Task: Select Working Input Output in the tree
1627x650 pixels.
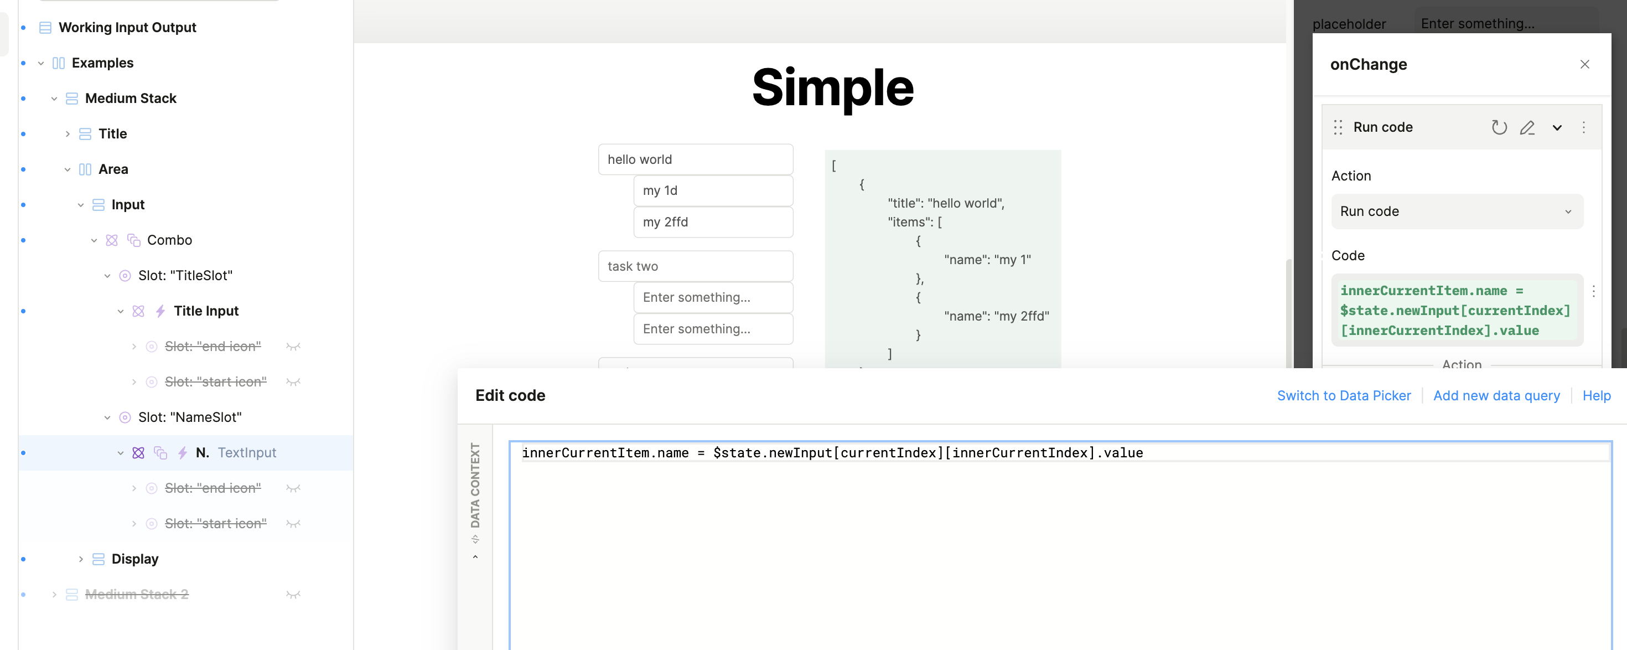Action: point(127,27)
